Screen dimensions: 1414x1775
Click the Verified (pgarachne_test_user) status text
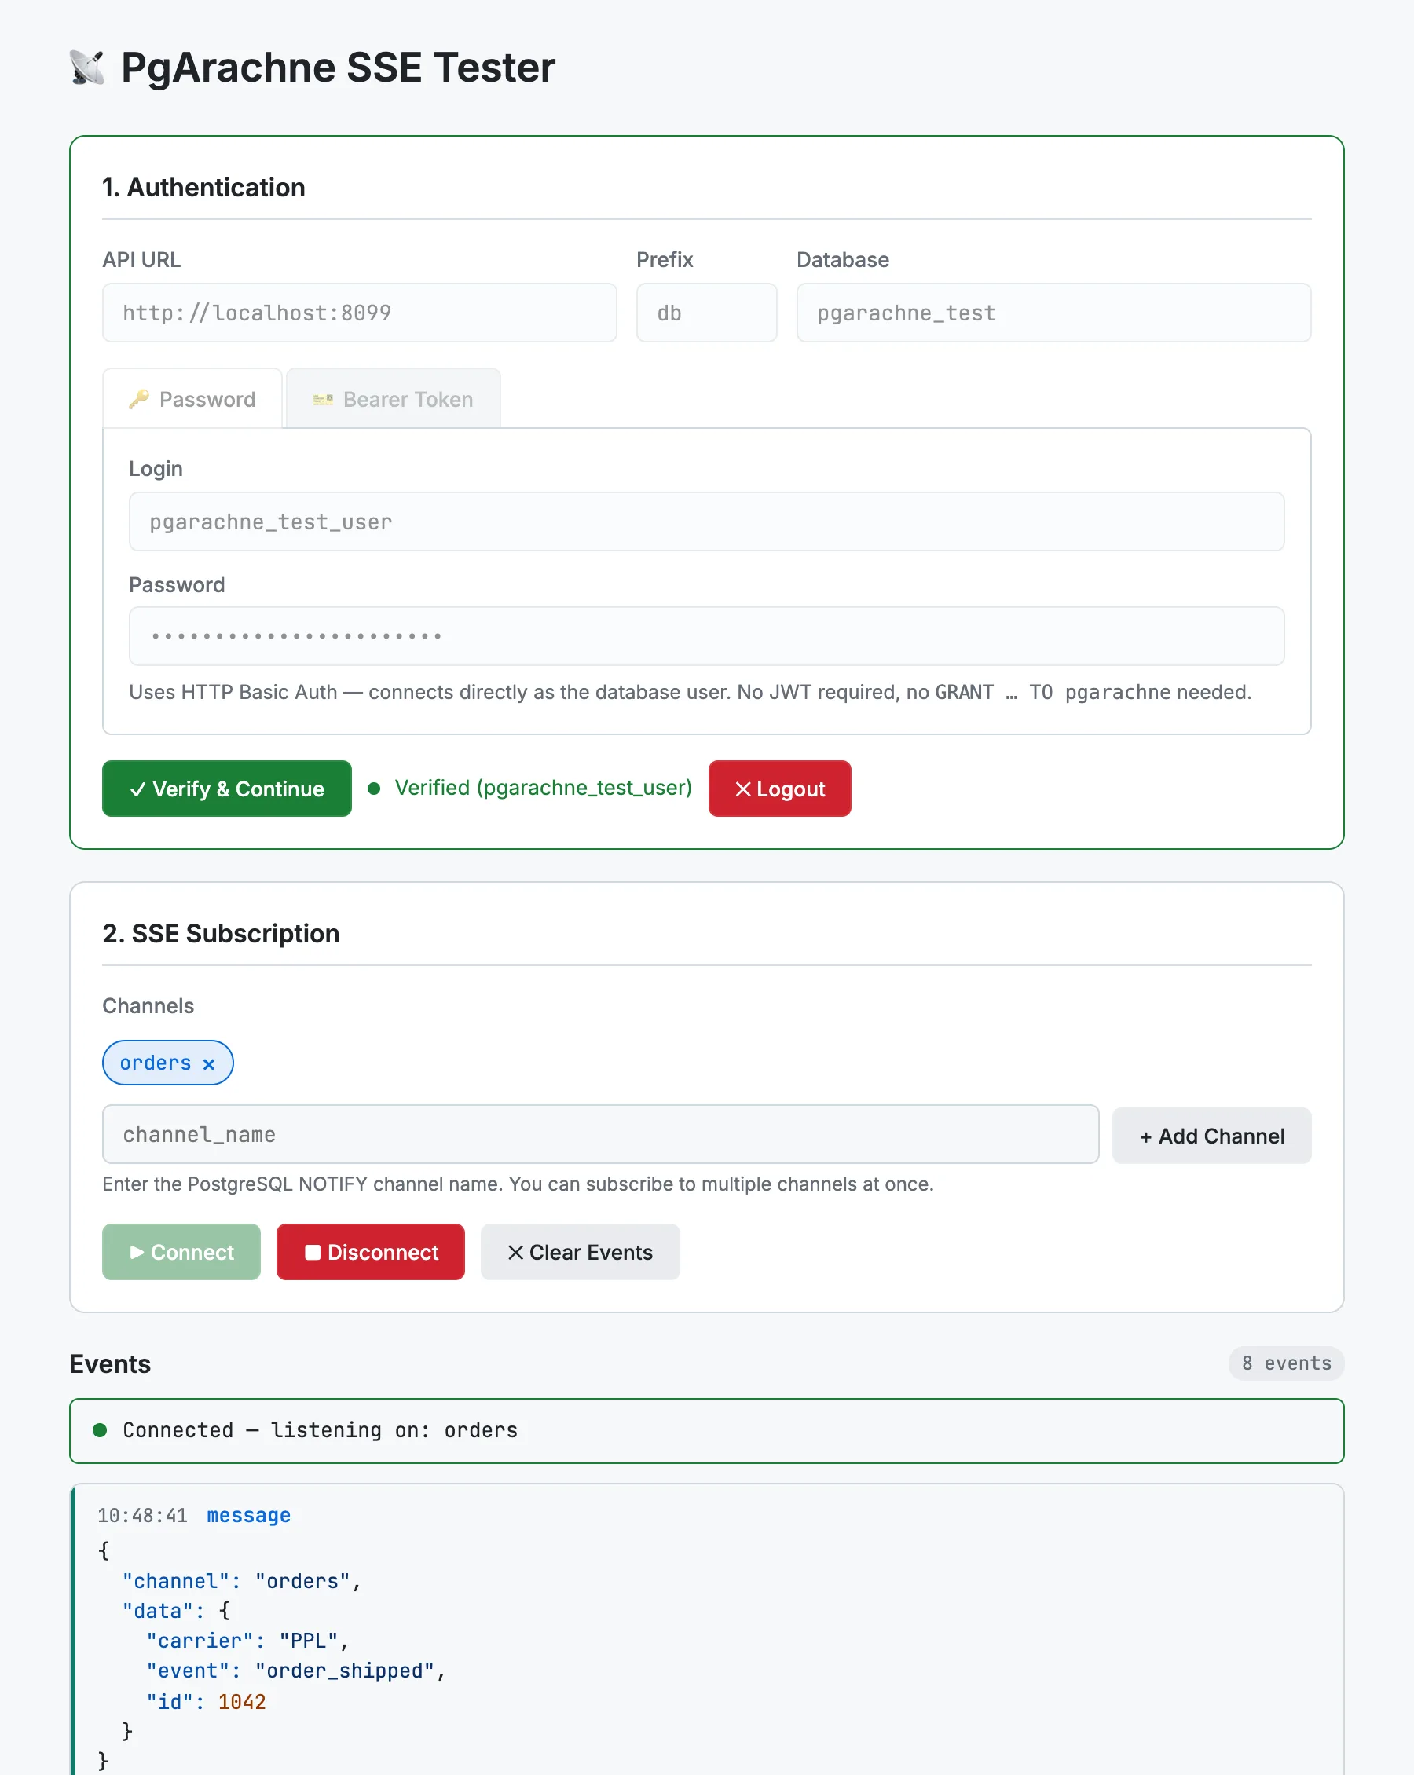click(543, 788)
